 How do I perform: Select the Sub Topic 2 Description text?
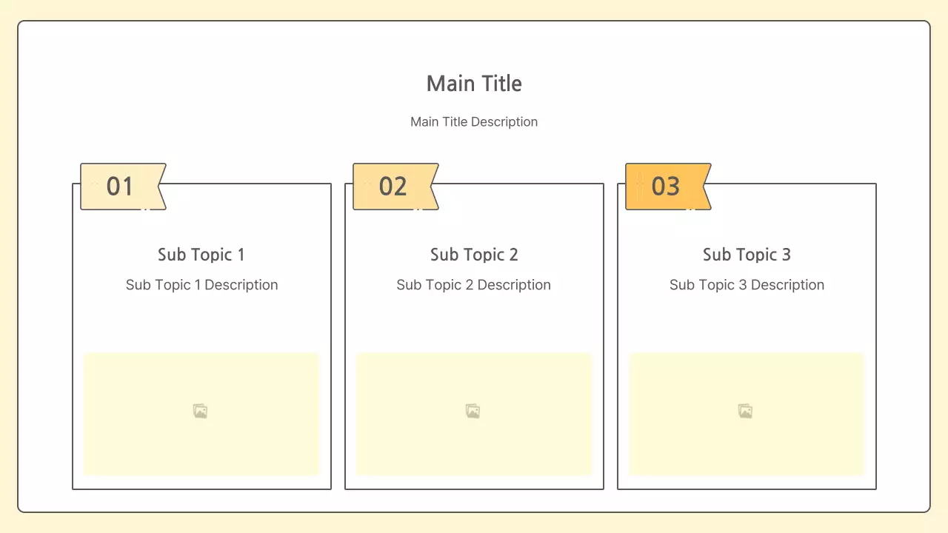[474, 285]
